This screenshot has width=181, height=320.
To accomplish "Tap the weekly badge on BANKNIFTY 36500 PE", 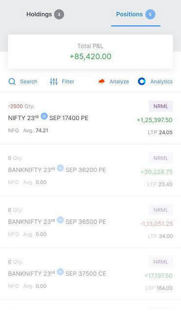I will [60, 220].
